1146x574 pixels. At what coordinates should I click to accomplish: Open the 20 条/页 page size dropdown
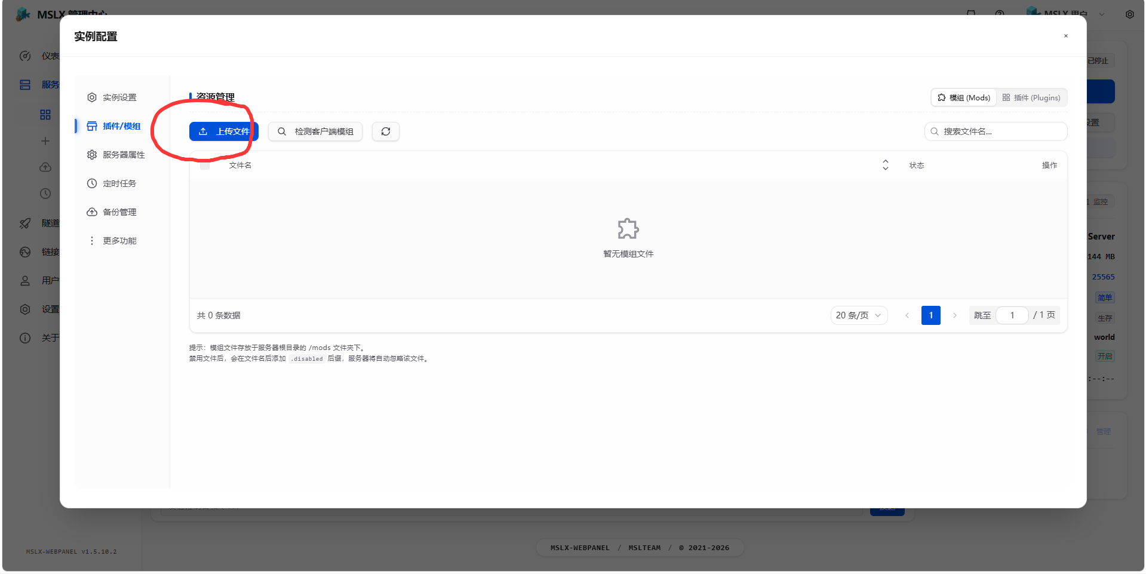point(859,315)
